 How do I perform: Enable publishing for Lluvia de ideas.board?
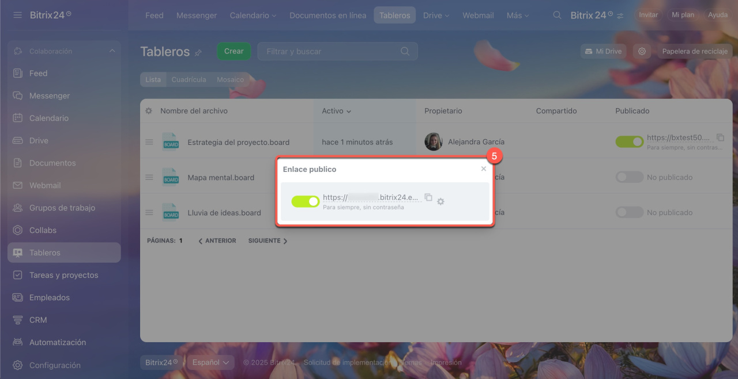[630, 213]
